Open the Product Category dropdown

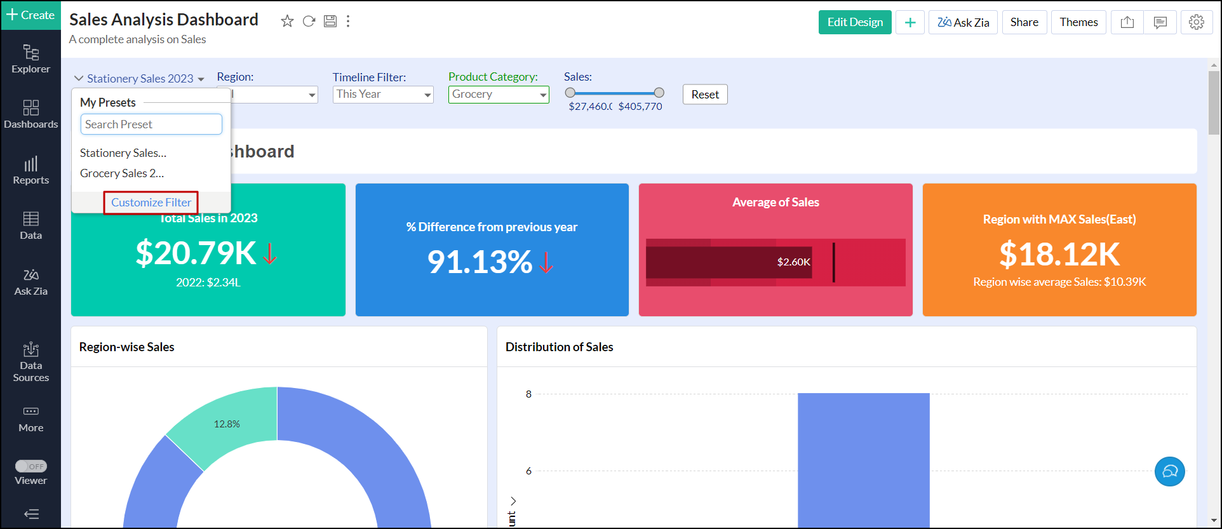point(499,95)
